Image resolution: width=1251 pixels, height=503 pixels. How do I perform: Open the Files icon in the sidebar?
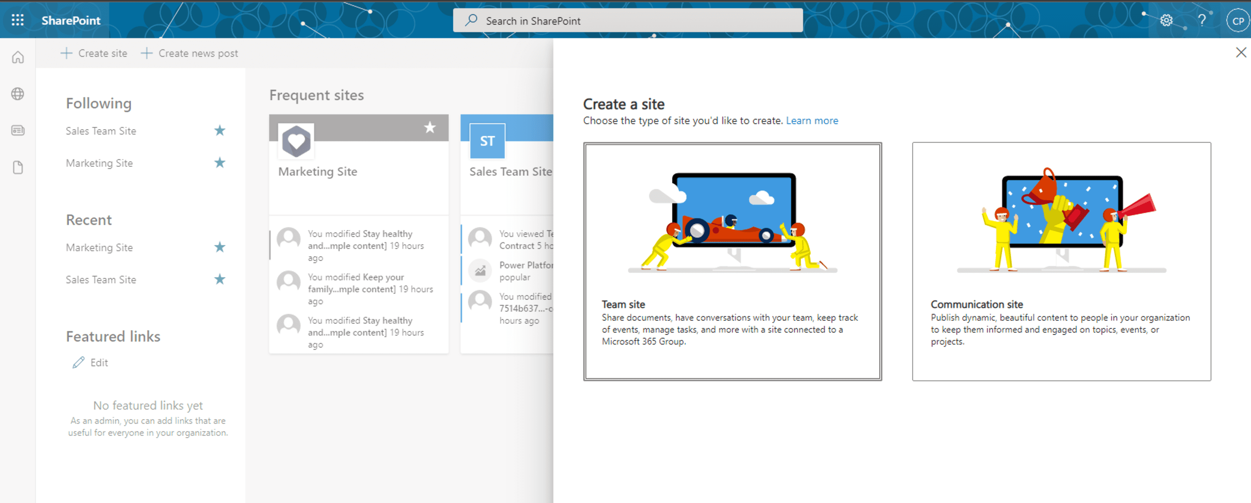point(18,167)
